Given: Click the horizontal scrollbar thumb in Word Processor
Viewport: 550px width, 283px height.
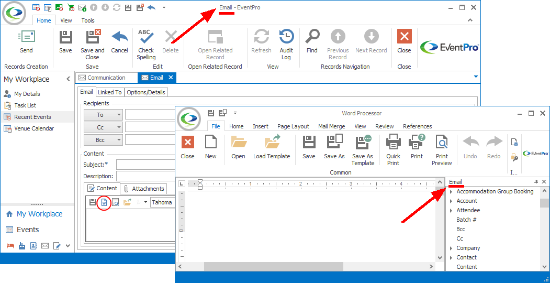Looking at the screenshot, I should 273,267.
